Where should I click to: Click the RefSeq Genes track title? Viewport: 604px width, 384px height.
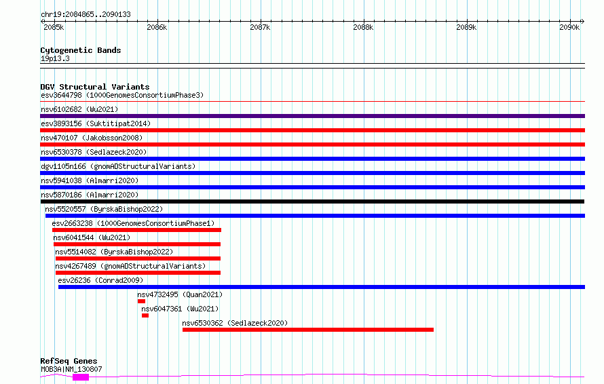click(x=69, y=362)
